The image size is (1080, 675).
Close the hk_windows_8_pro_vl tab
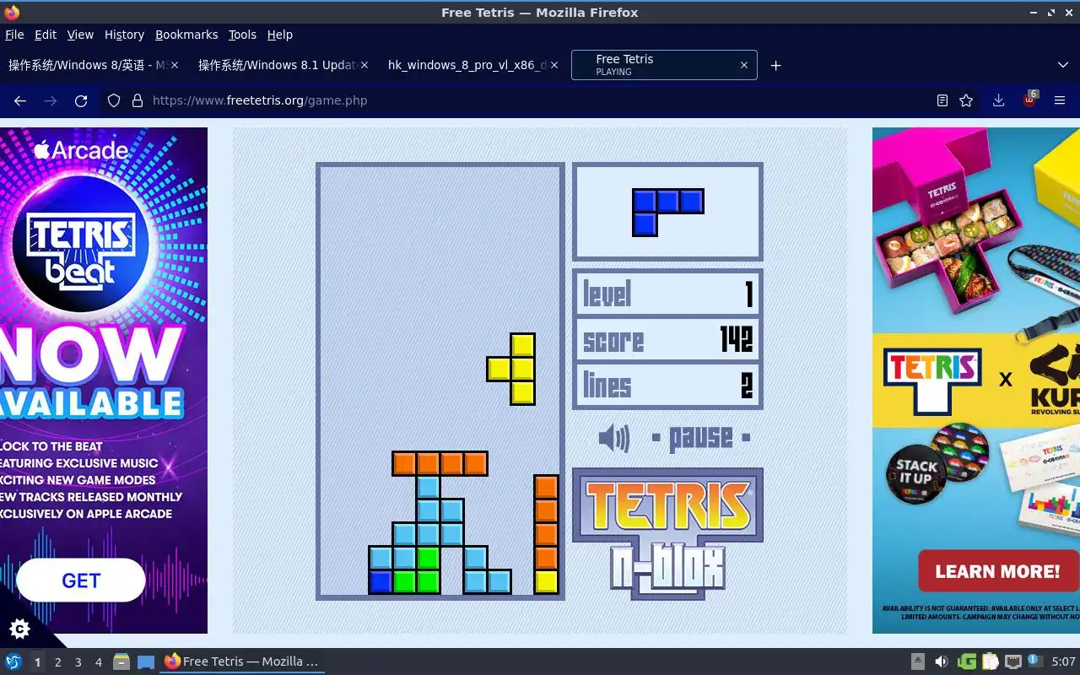(553, 65)
